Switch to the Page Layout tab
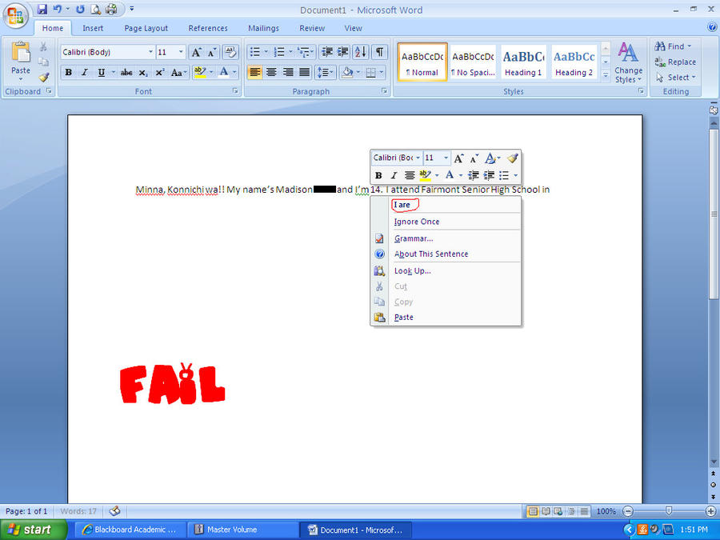Image resolution: width=720 pixels, height=540 pixels. (x=146, y=28)
